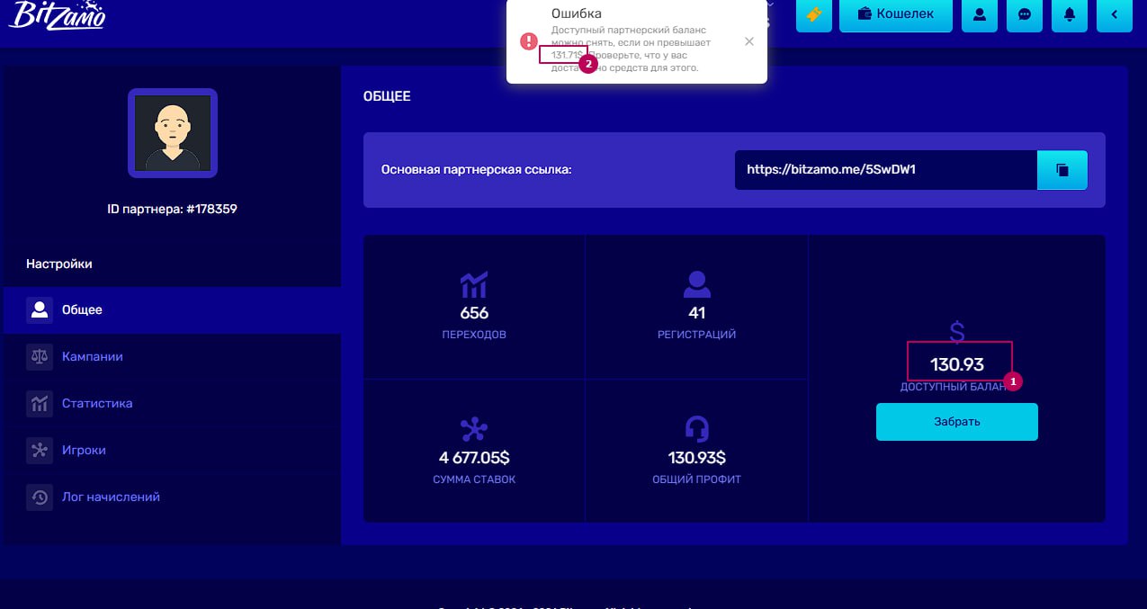Open the notifications bell
Screen dimensions: 1147x609
coord(1070,14)
